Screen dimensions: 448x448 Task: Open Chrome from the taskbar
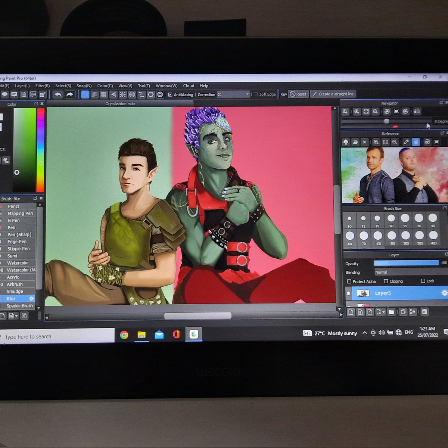[x=124, y=335]
